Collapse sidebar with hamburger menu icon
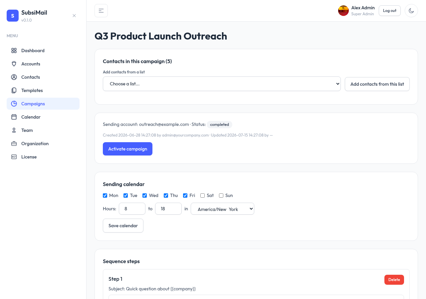This screenshot has height=299, width=426. point(101,11)
